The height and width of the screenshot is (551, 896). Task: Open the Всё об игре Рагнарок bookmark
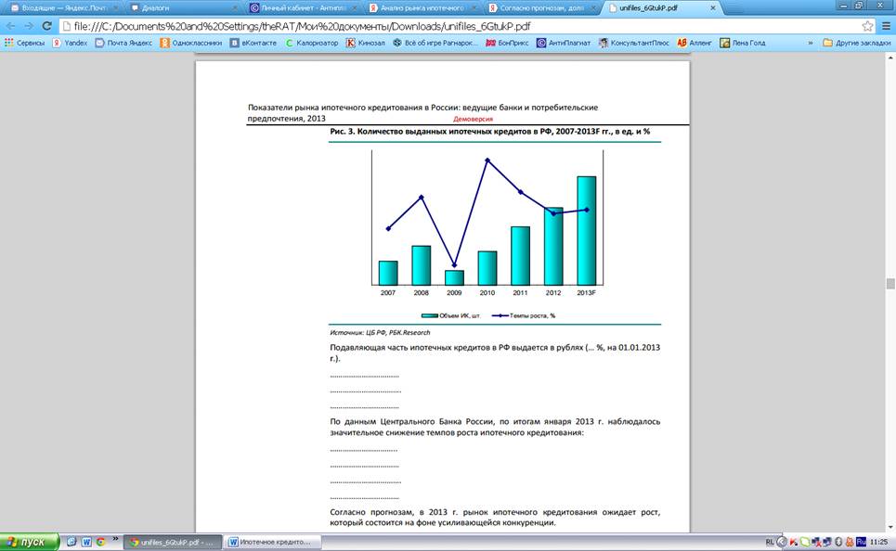click(435, 43)
